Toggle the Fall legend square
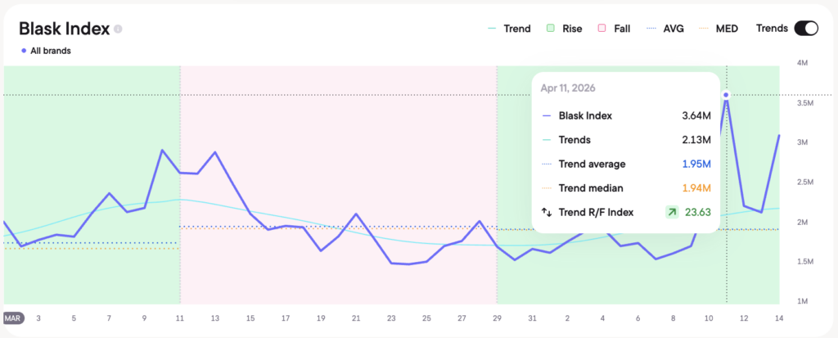This screenshot has height=338, width=838. [601, 29]
